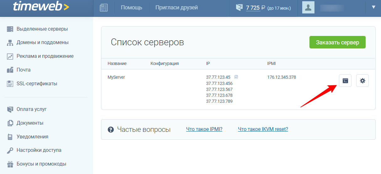381x174 pixels.
Task: Select Почта in the sidebar
Action: (24, 70)
